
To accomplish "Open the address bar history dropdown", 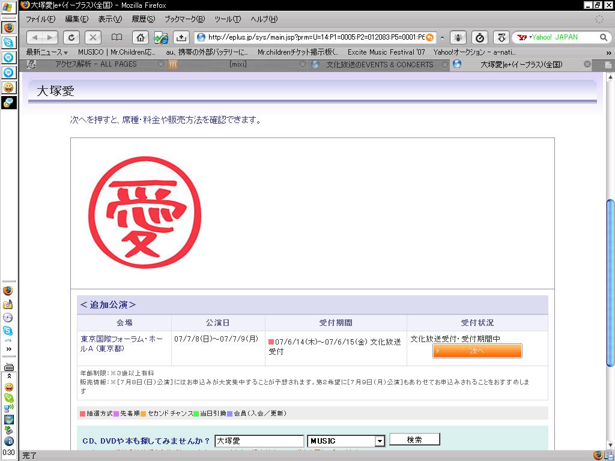I will 443,38.
